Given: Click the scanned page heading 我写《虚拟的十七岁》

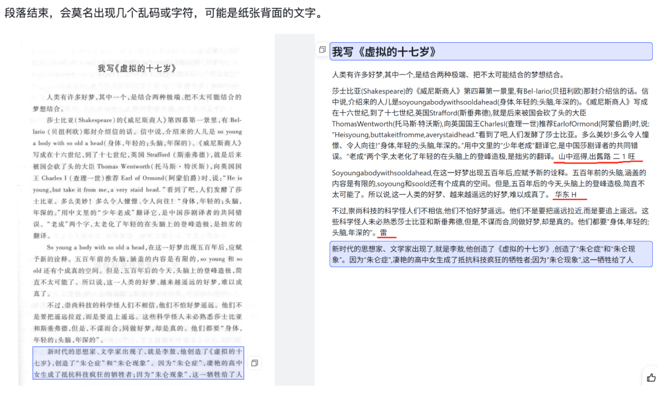Looking at the screenshot, I should (137, 68).
